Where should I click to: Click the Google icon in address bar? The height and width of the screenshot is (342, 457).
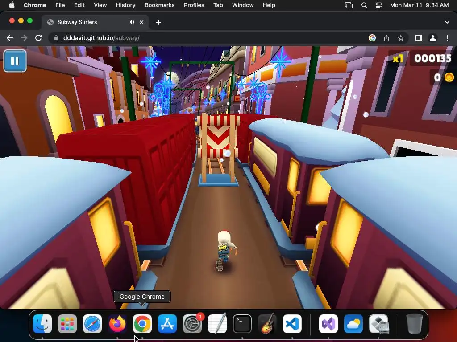point(372,38)
